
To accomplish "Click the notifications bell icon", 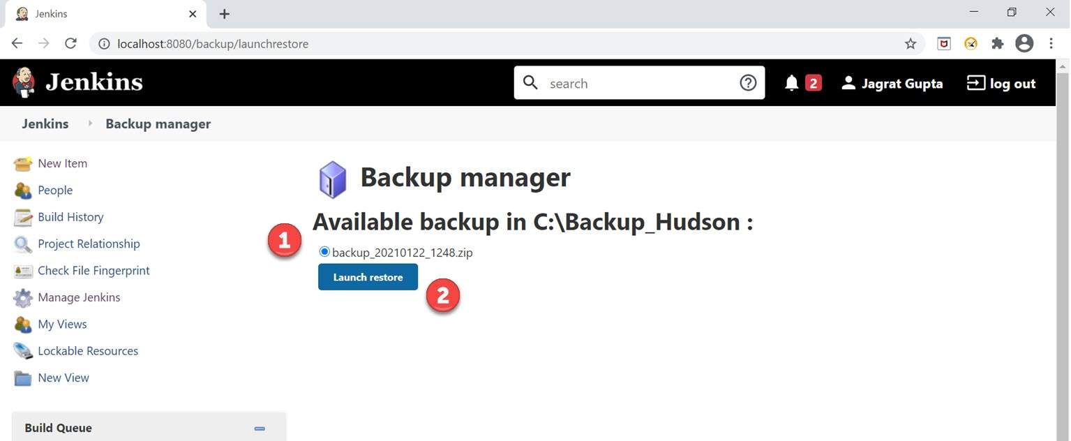I will tap(791, 84).
